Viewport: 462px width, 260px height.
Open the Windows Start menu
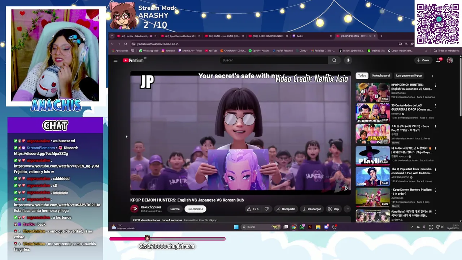(x=236, y=227)
